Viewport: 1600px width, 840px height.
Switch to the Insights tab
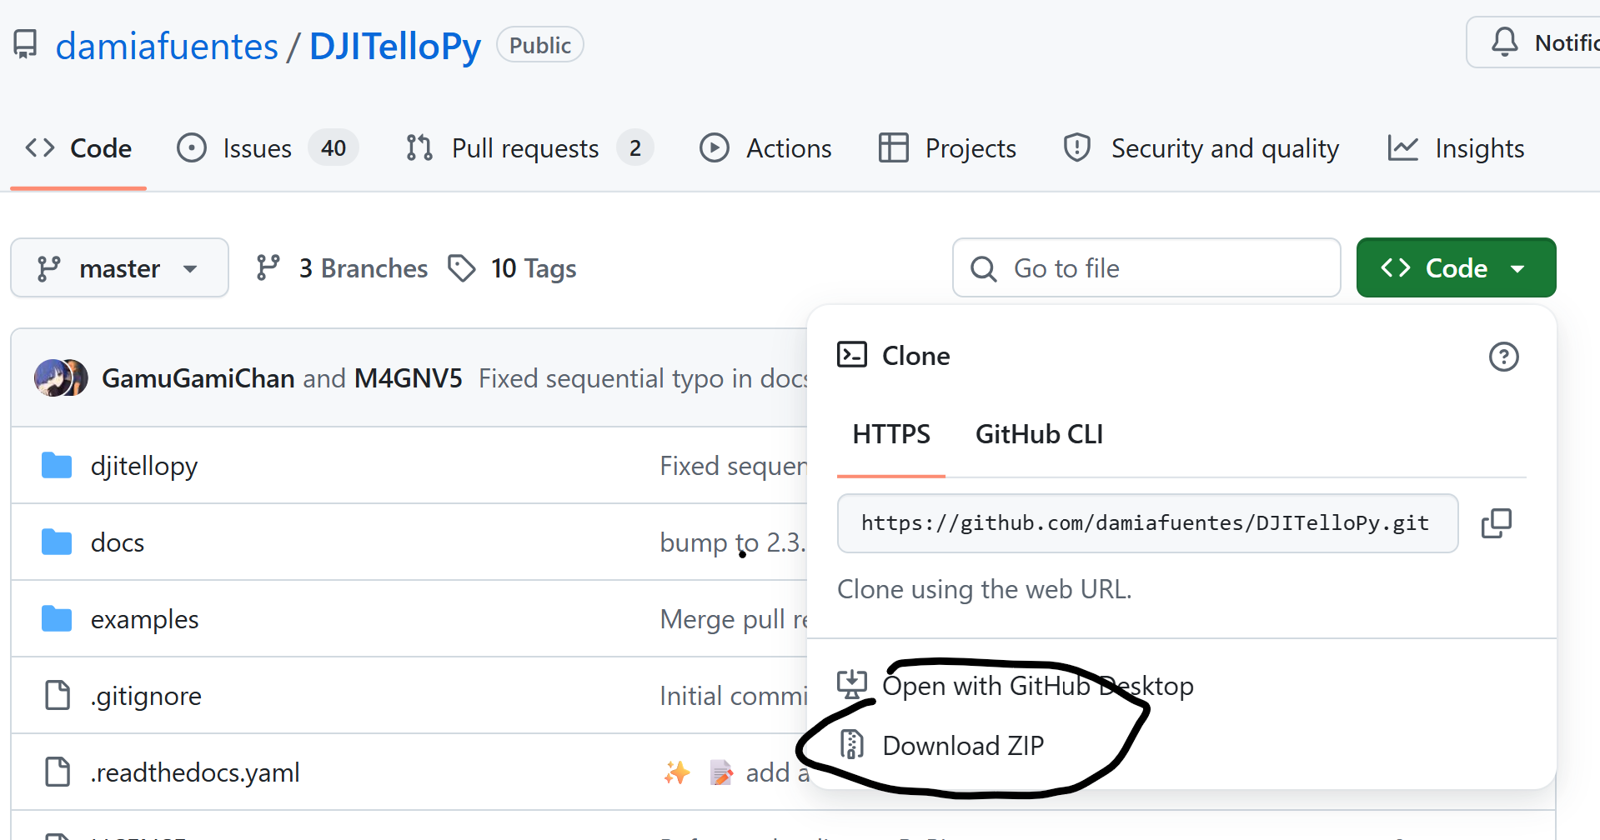[1456, 148]
